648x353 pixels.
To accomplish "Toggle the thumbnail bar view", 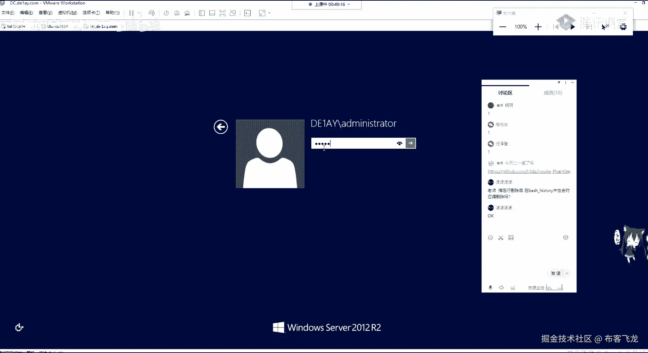I will point(212,13).
